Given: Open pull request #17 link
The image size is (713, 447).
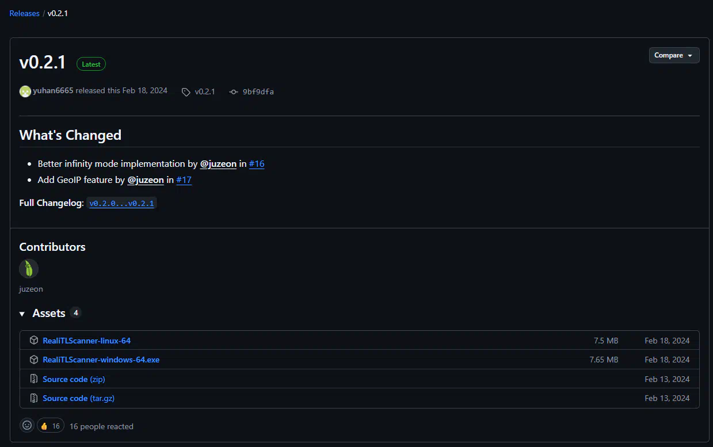Looking at the screenshot, I should click(x=184, y=180).
